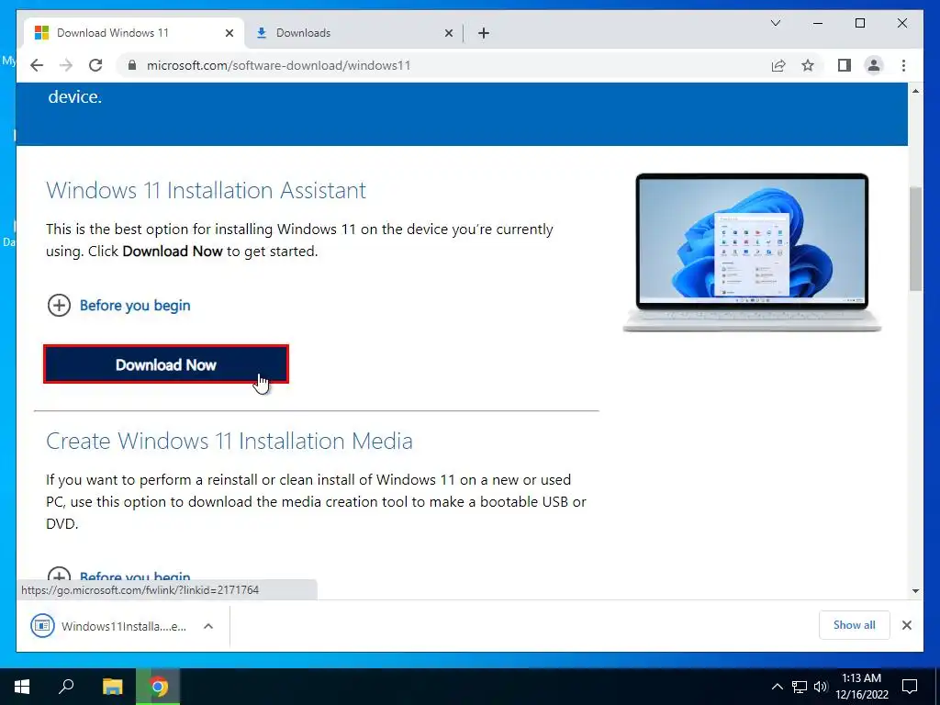This screenshot has width=940, height=705.
Task: Close the downloads shelf
Action: (x=907, y=625)
